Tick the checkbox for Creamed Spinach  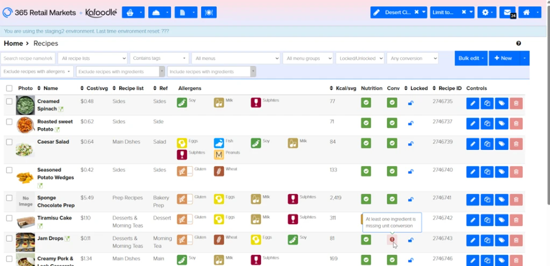tap(9, 102)
